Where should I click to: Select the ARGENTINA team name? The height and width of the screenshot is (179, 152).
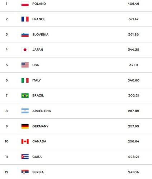pyautogui.click(x=42, y=111)
